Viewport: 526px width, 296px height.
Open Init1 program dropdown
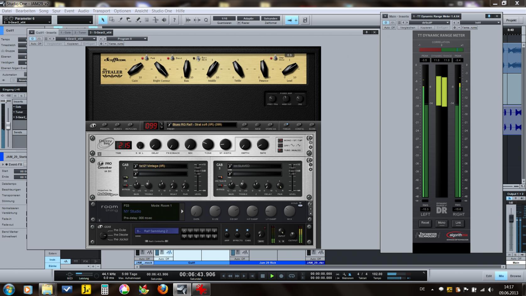[480, 23]
